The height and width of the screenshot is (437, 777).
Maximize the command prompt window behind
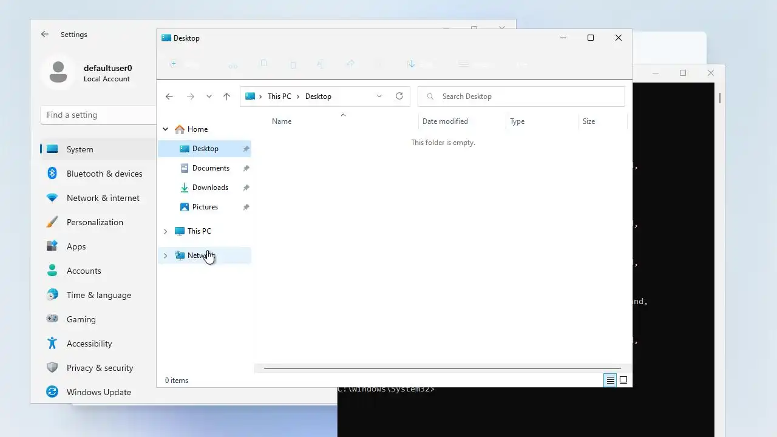pyautogui.click(x=683, y=73)
